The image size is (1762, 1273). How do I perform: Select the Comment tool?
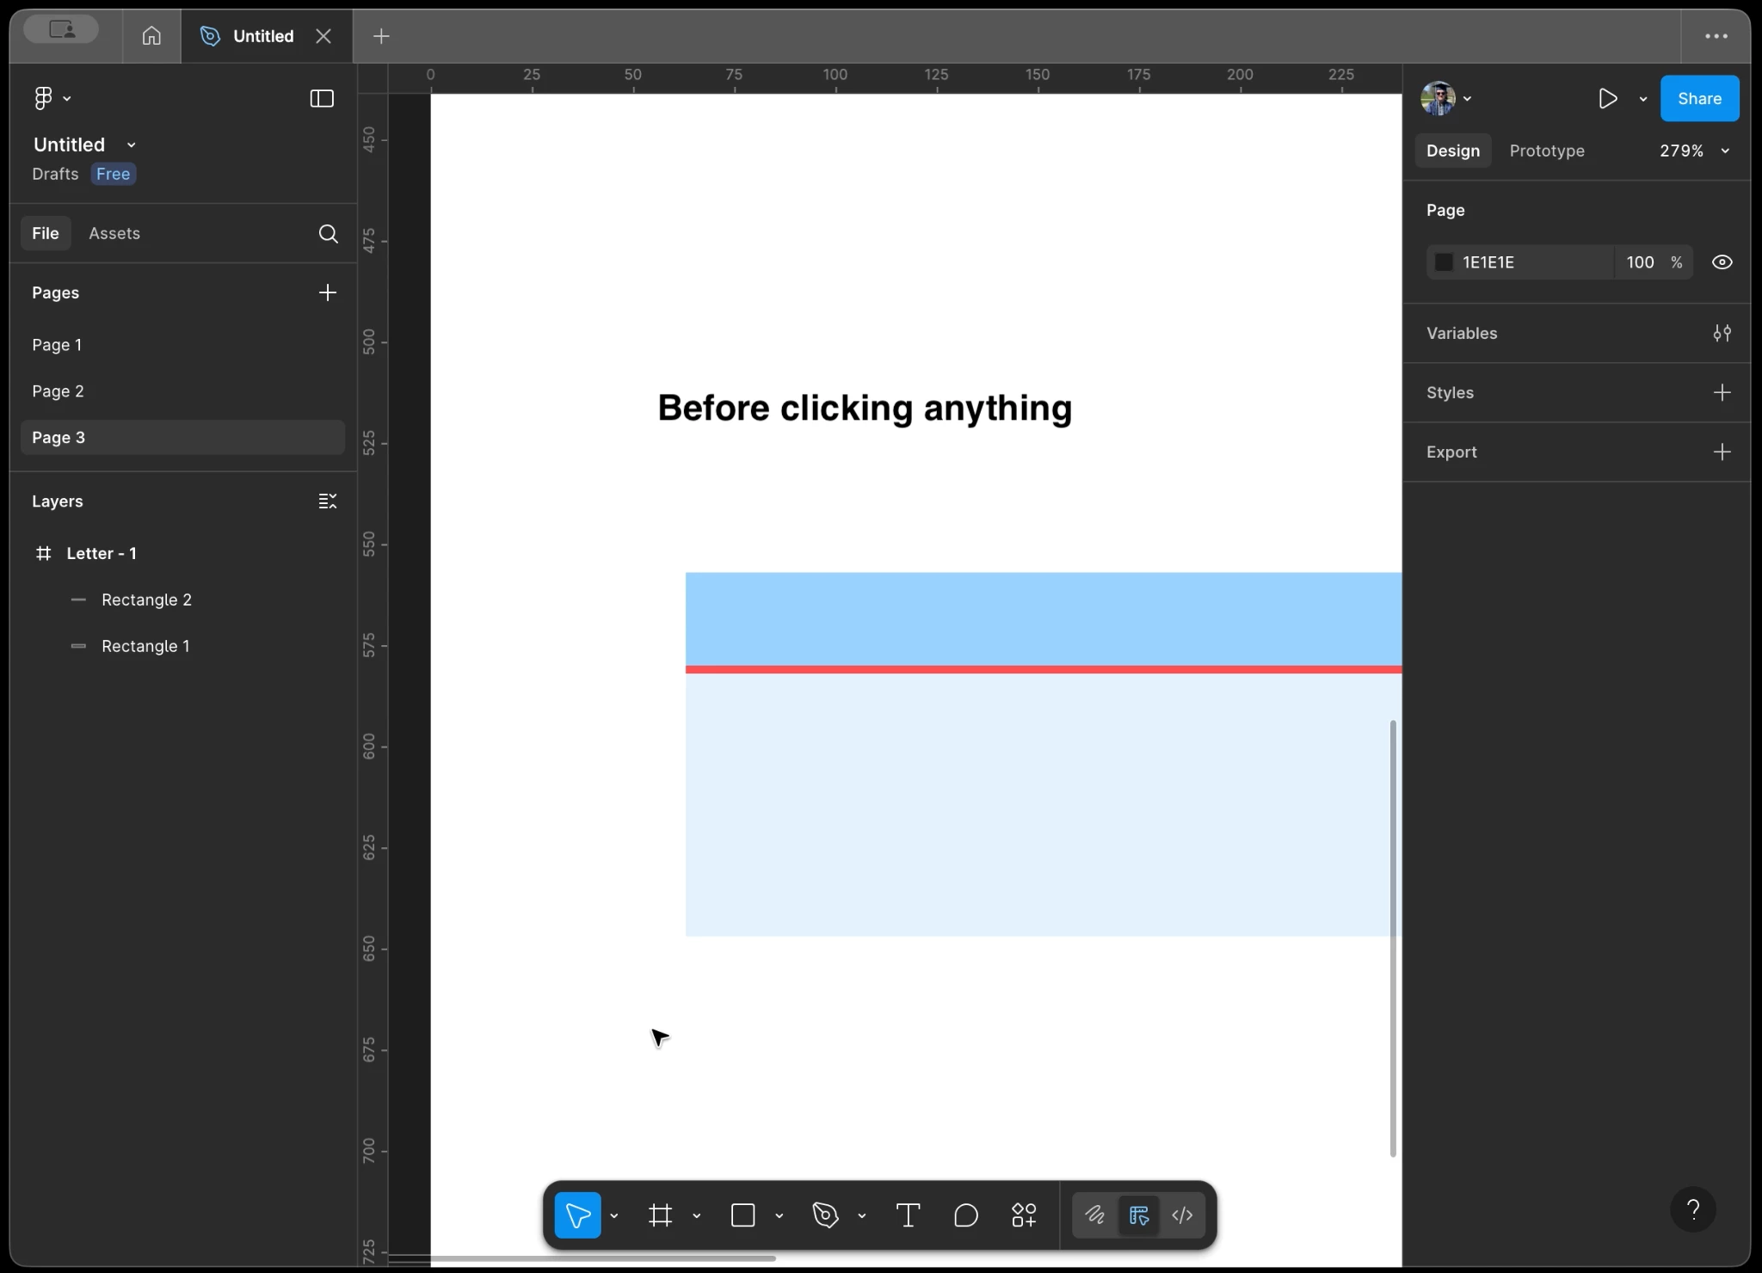click(x=966, y=1215)
